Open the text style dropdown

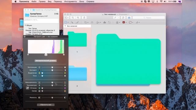[138, 22]
